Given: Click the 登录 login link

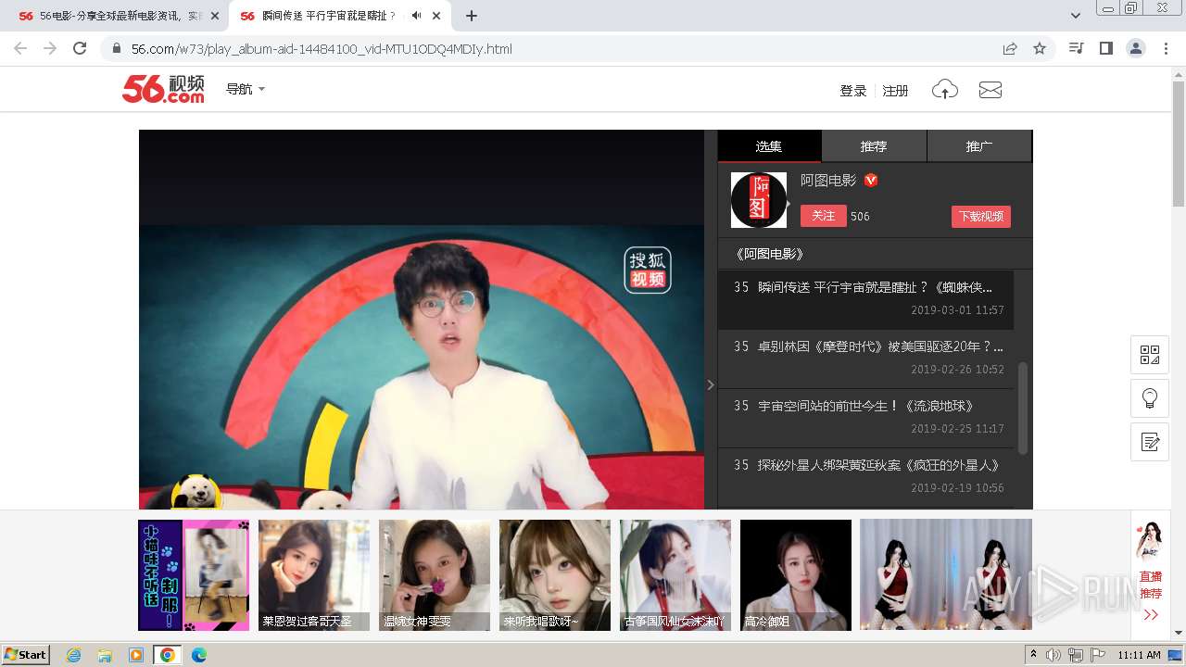Looking at the screenshot, I should (x=852, y=91).
